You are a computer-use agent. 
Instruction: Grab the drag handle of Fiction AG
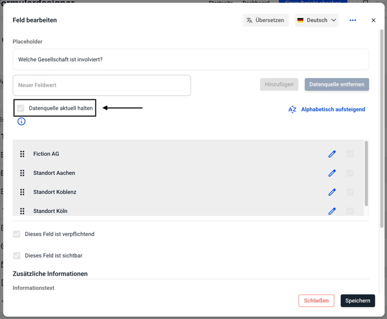point(22,154)
